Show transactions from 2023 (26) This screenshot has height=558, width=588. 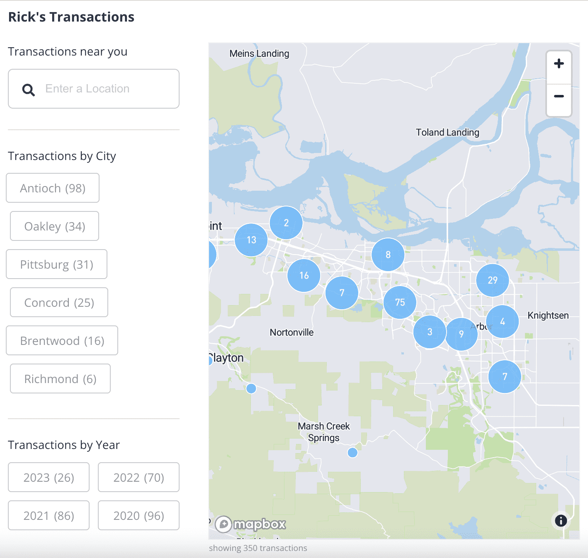pos(49,478)
